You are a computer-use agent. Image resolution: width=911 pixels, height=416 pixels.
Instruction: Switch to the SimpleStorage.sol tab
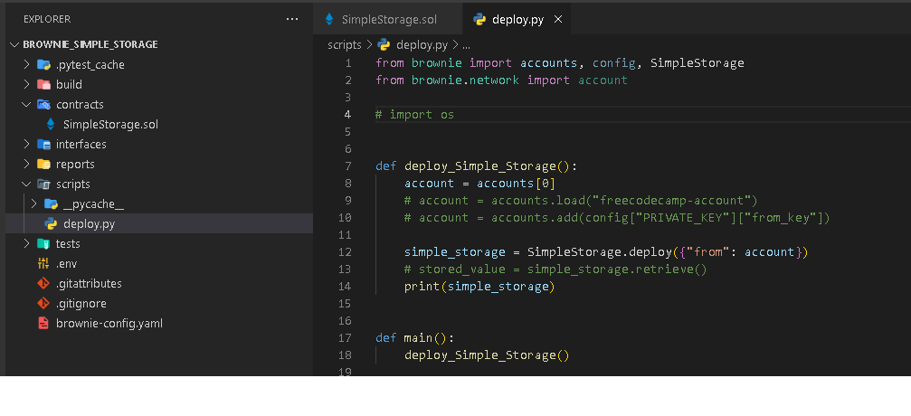[x=388, y=19]
